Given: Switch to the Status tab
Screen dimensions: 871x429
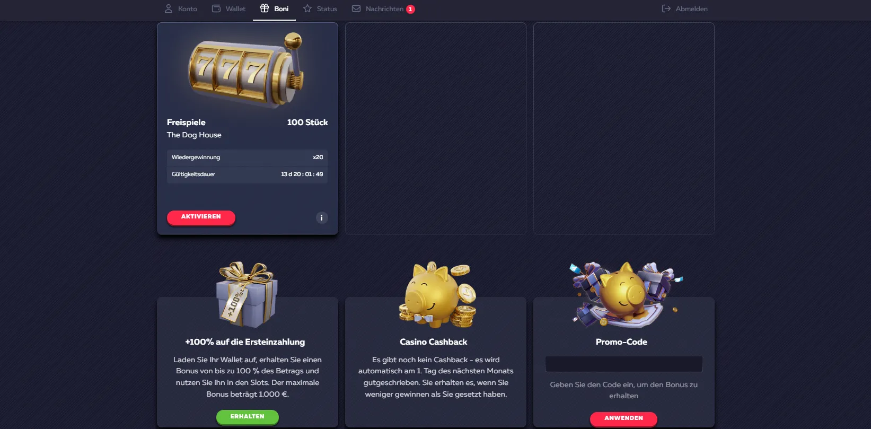Looking at the screenshot, I should point(320,8).
